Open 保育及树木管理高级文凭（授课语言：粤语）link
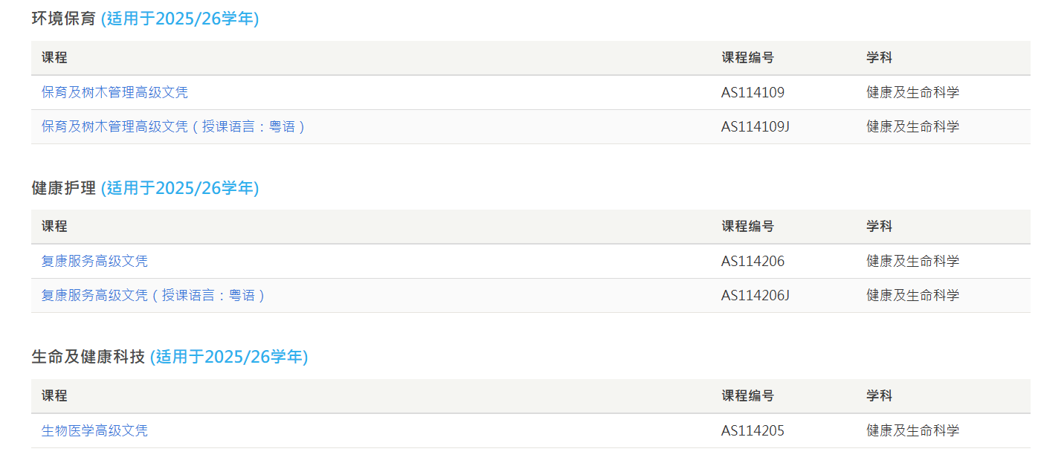The image size is (1041, 469). 174,126
